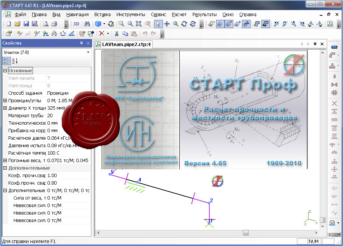Pin the Свойства panel

[81, 43]
